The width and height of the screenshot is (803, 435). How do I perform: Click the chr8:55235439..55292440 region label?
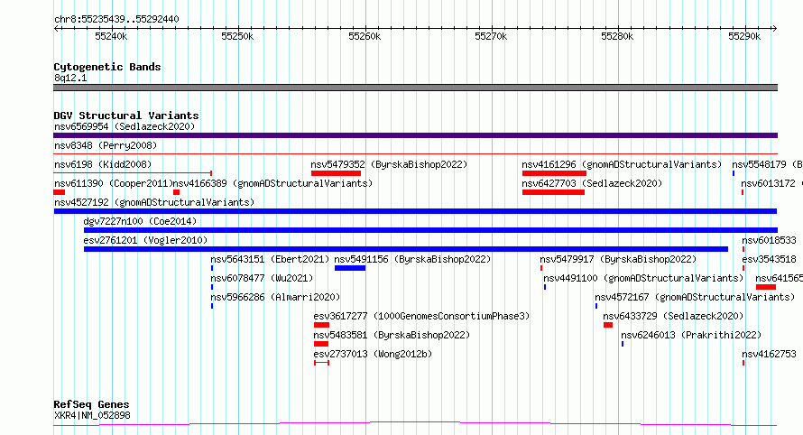(x=116, y=20)
